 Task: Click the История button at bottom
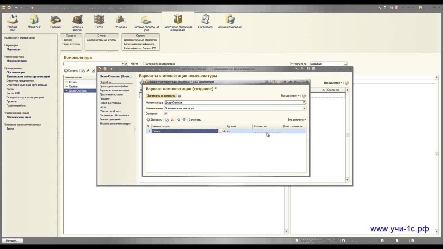12,241
